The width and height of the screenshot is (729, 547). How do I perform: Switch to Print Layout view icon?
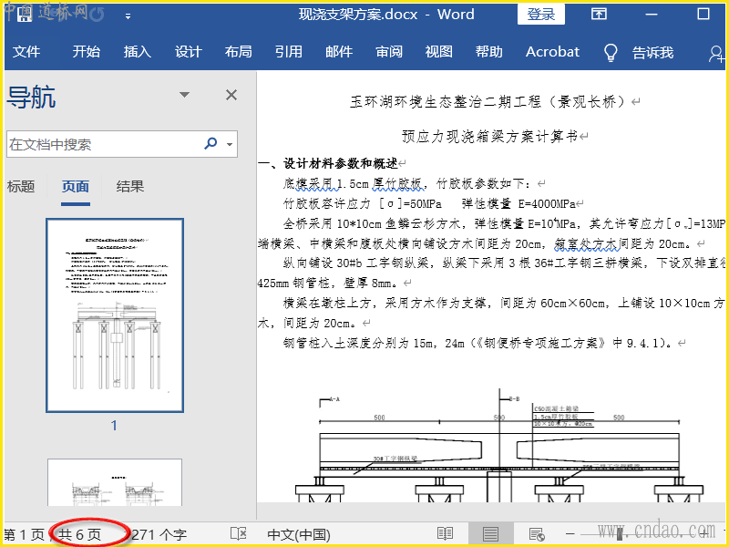pos(490,534)
